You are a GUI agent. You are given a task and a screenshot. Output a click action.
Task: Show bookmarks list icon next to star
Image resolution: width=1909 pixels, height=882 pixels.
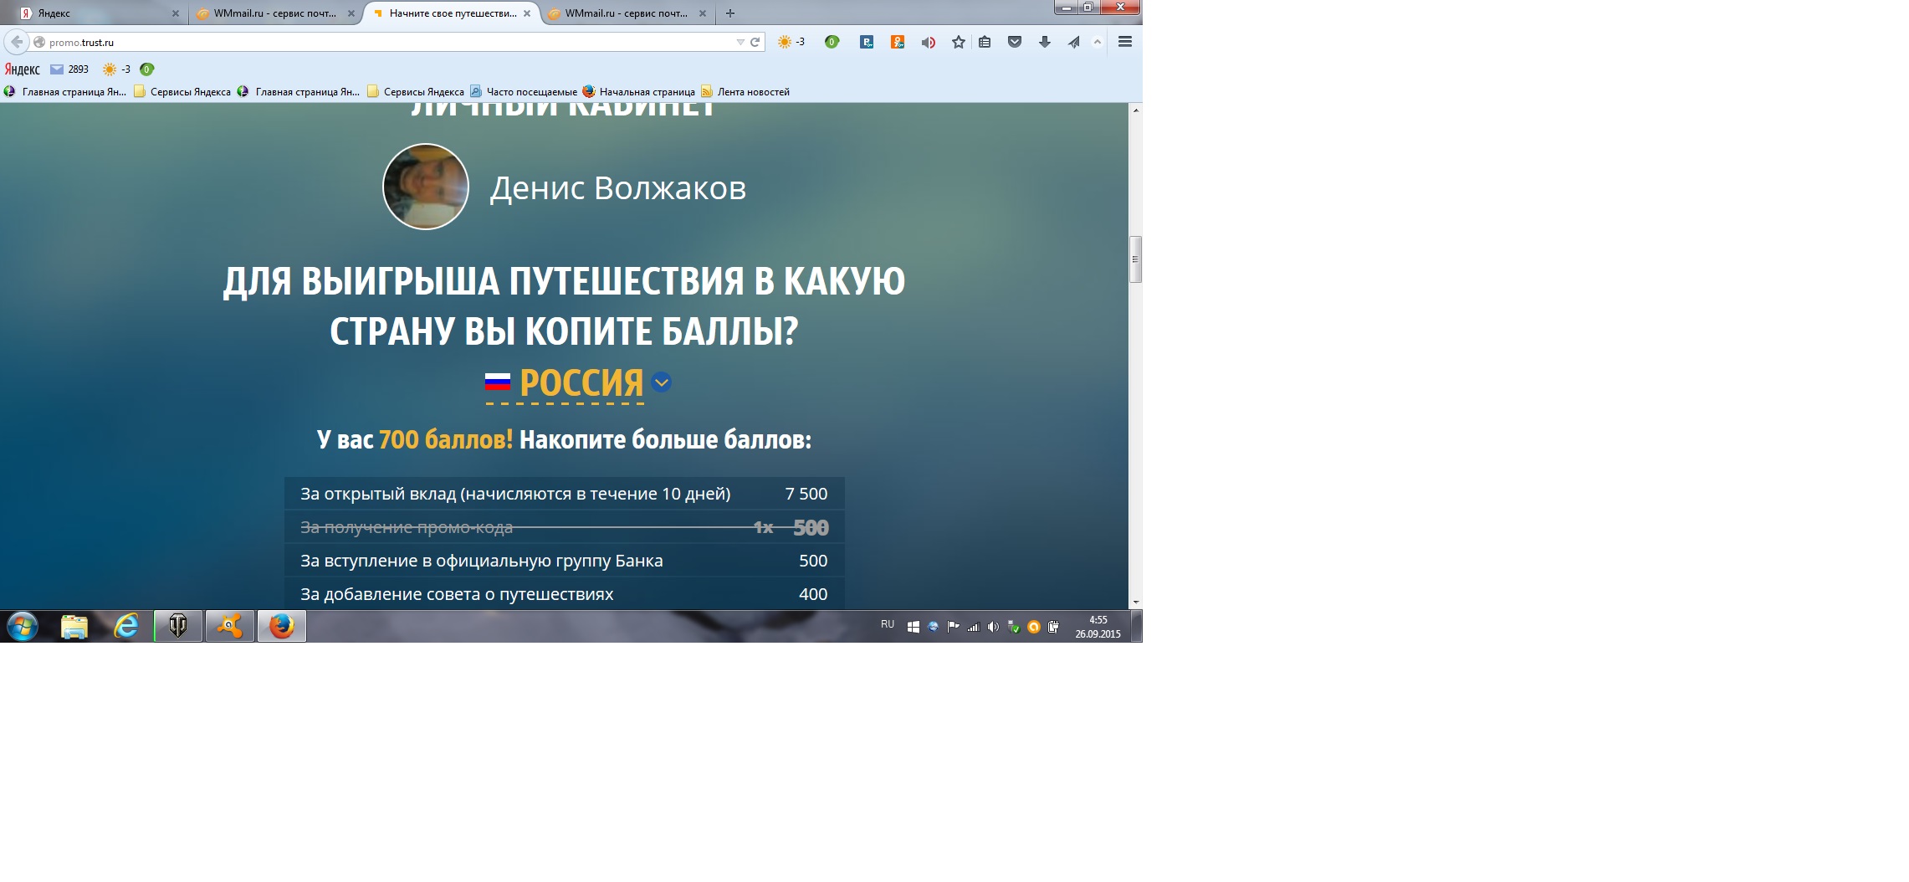coord(985,42)
